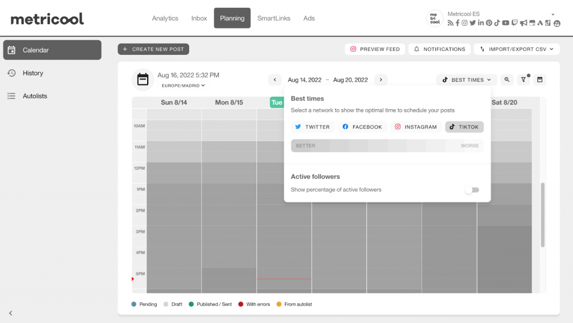
Task: Collapse the sidebar with the bottom arrow
Action: pyautogui.click(x=11, y=313)
